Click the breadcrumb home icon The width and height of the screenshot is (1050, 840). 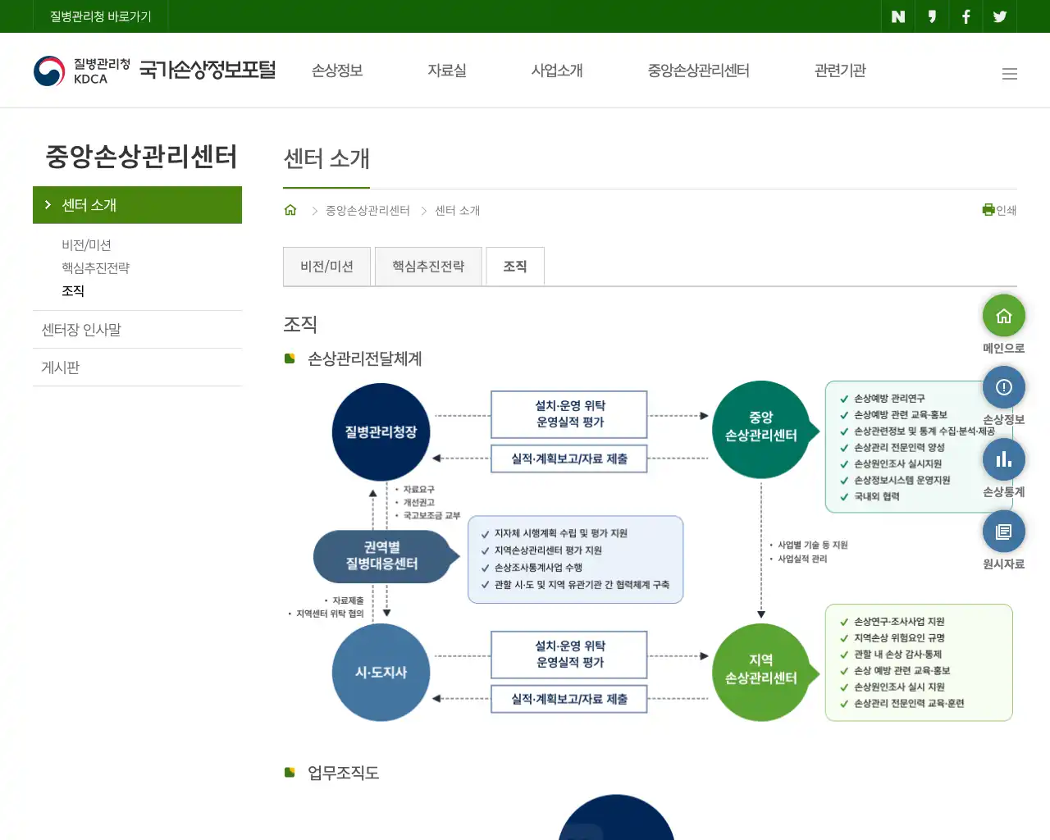[290, 210]
